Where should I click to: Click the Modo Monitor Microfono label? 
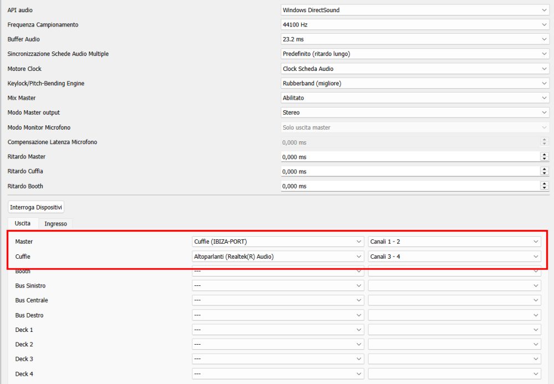[x=39, y=127]
